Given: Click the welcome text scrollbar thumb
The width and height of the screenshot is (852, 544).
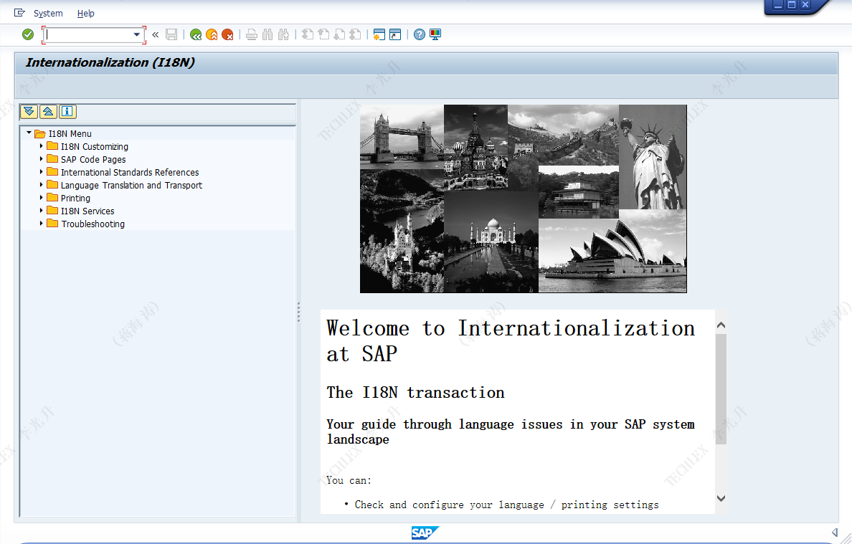Looking at the screenshot, I should pyautogui.click(x=721, y=389).
